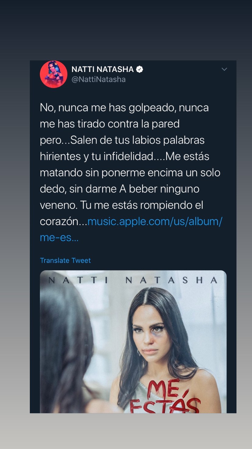Open the album cover image

click(x=133, y=342)
